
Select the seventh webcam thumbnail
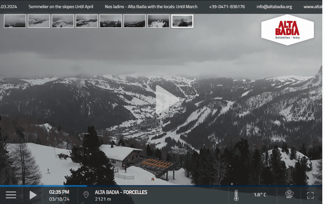(158, 21)
